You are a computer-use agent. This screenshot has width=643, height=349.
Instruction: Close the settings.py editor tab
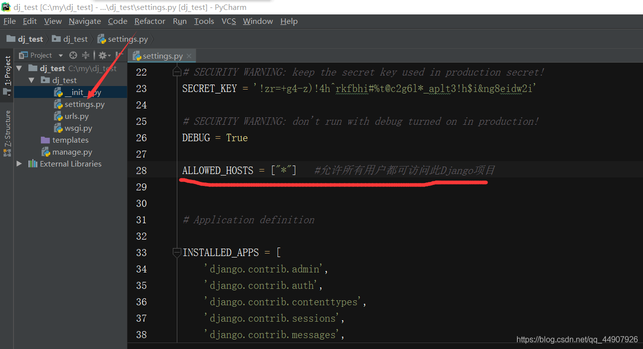189,56
